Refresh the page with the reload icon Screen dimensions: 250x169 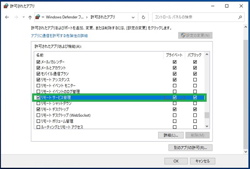[143, 17]
